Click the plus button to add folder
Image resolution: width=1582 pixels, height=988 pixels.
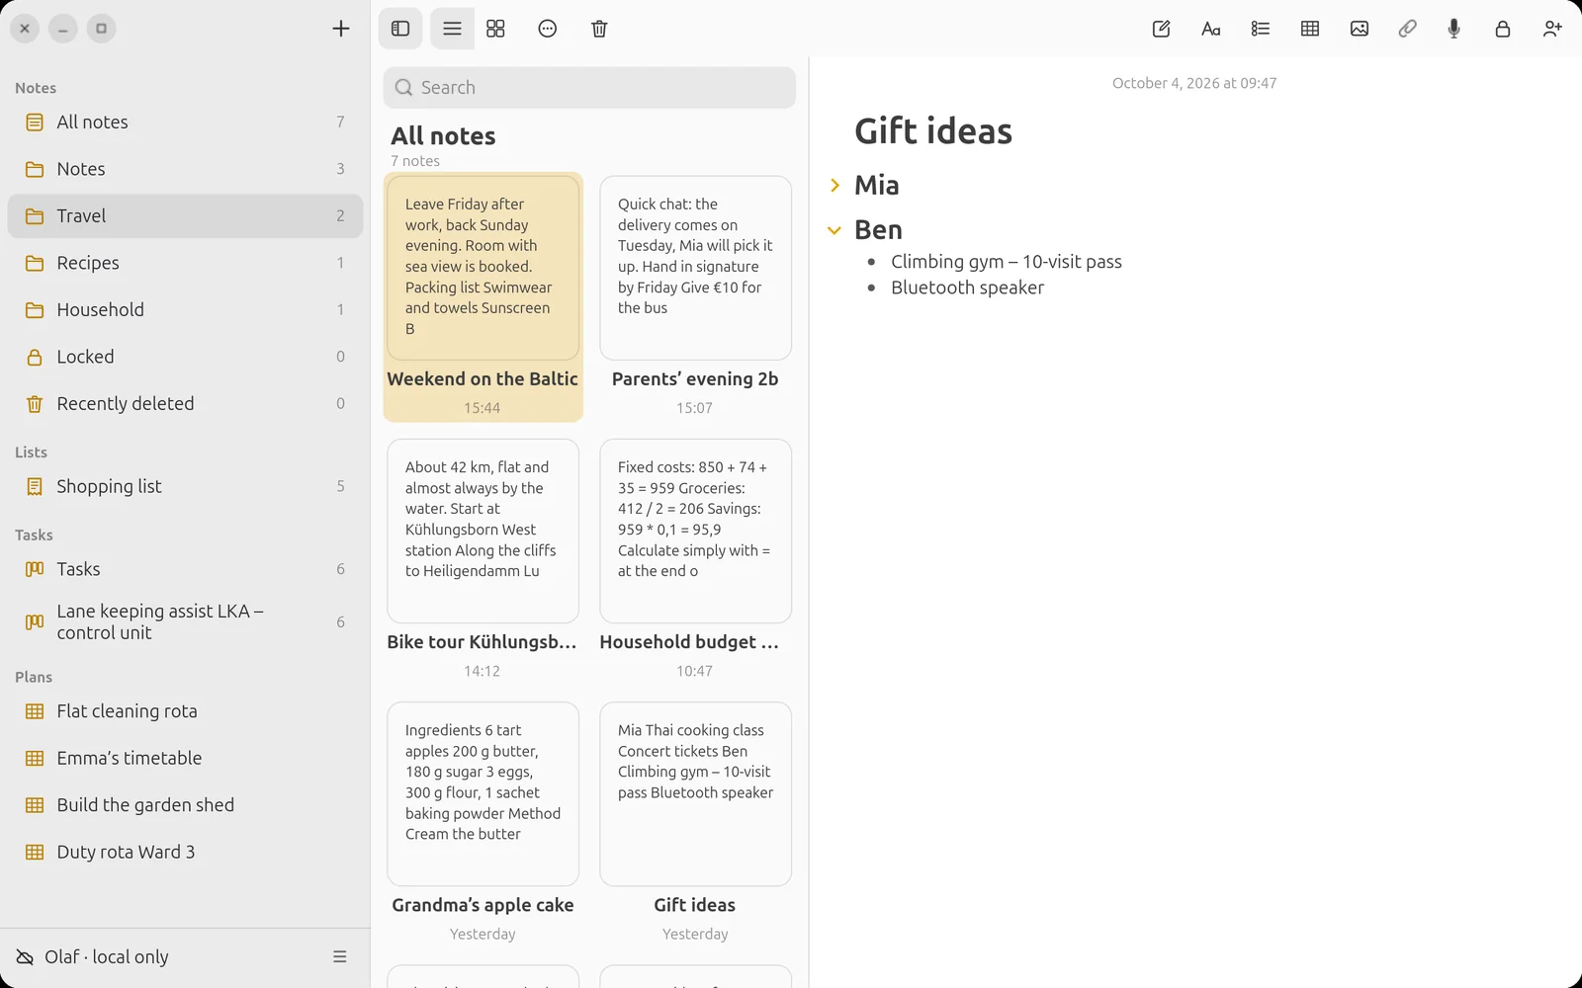point(341,29)
